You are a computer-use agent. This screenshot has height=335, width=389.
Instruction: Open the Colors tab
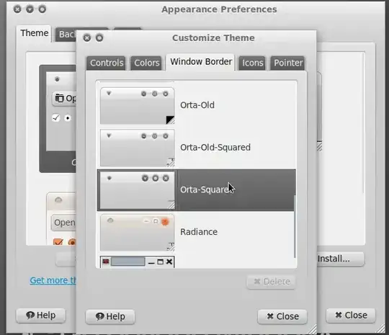pyautogui.click(x=146, y=63)
